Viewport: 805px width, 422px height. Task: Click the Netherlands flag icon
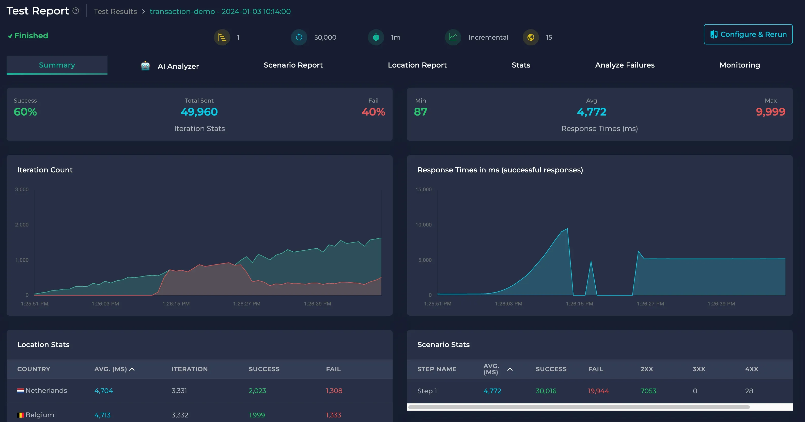tap(20, 391)
